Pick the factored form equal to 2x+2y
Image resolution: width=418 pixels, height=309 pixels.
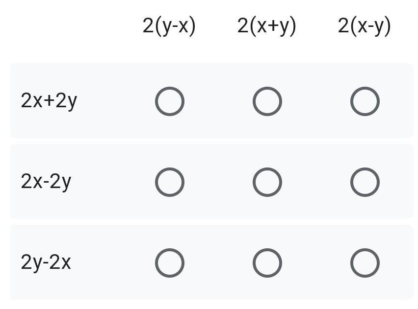coord(267,101)
